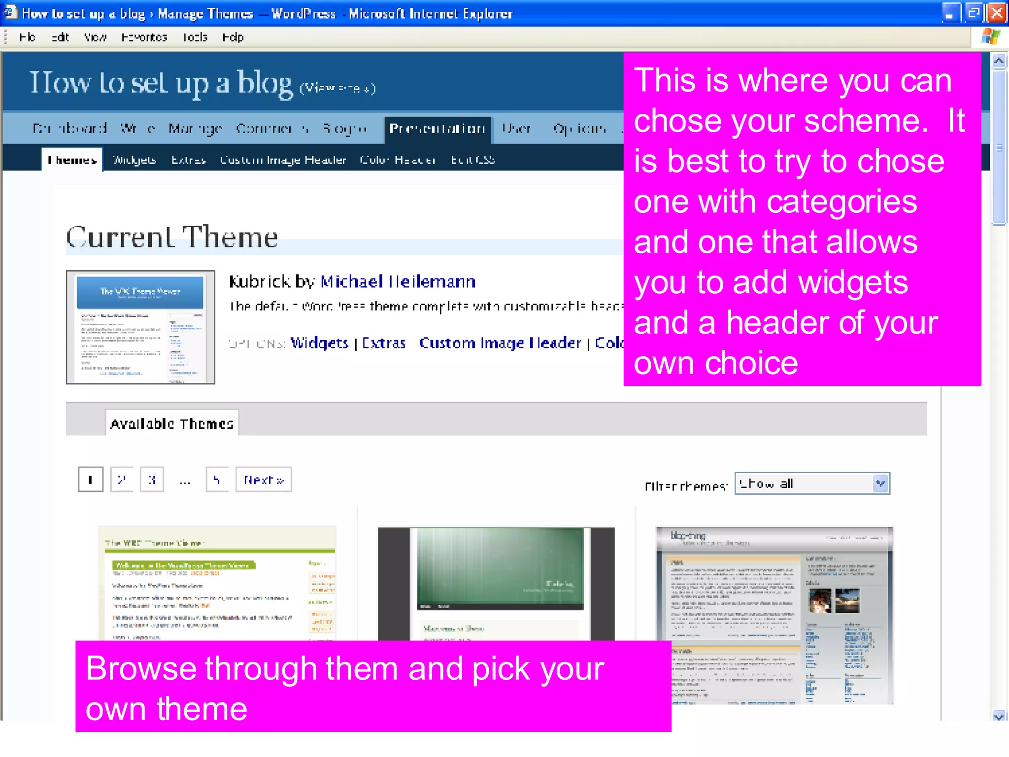Viewport: 1009px width, 757px height.
Task: Choose the dark green header theme thumbnail
Action: pos(496,584)
